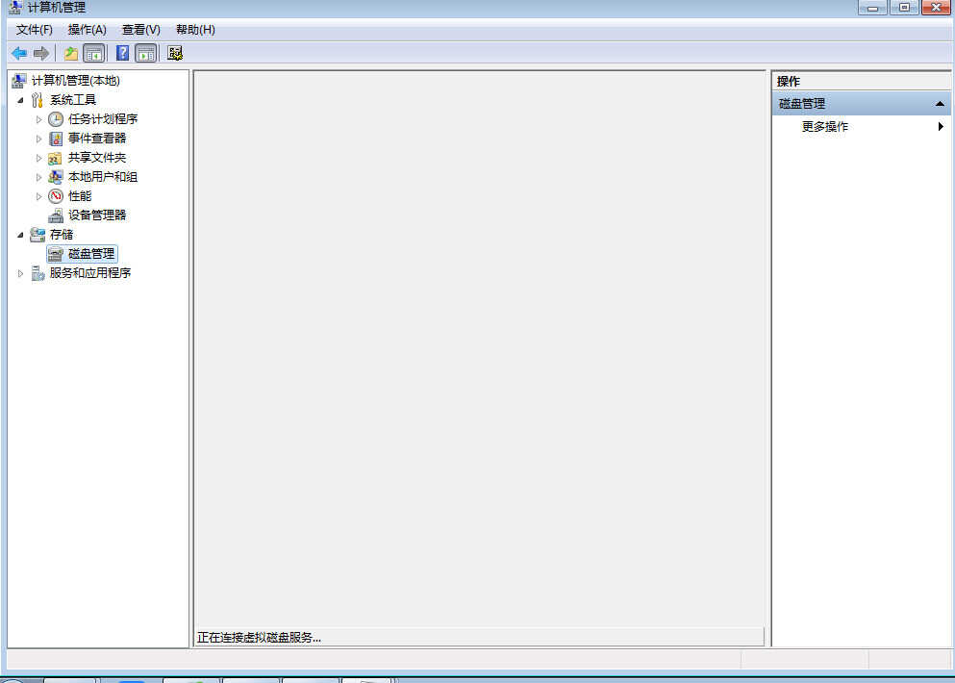
Task: Collapse the 系统工具 tree node
Action: (20, 101)
